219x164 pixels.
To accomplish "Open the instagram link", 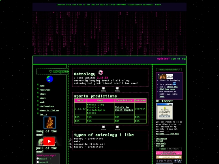I will pyautogui.click(x=161, y=138).
